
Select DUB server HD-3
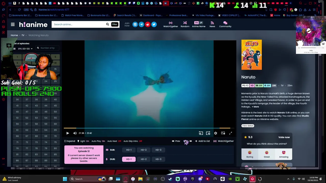click(x=158, y=159)
